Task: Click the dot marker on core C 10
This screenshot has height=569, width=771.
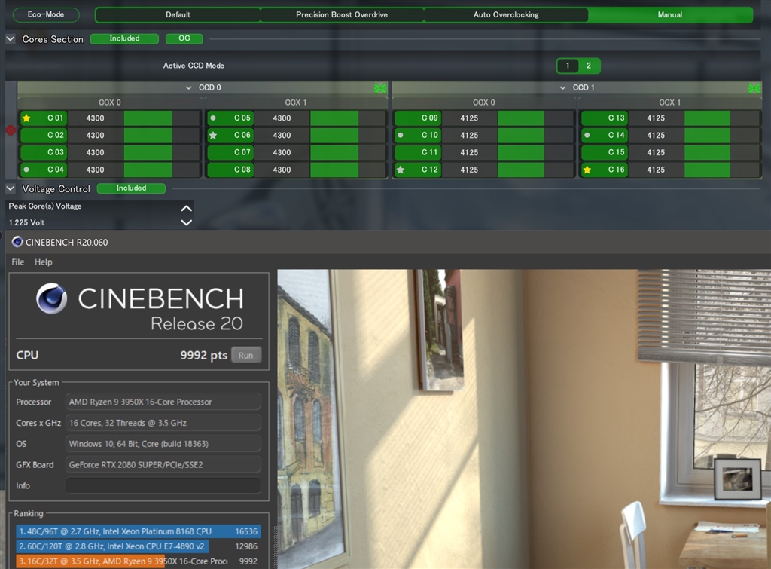Action: [x=401, y=136]
